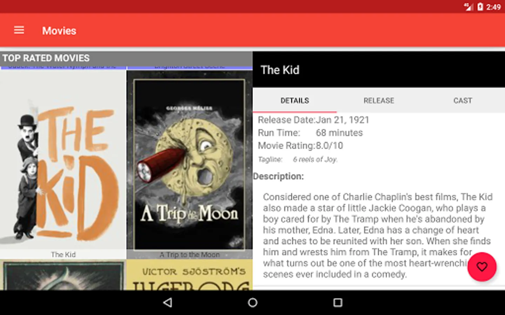Tap the cellular signal icon
This screenshot has width=505, height=315.
click(x=469, y=7)
